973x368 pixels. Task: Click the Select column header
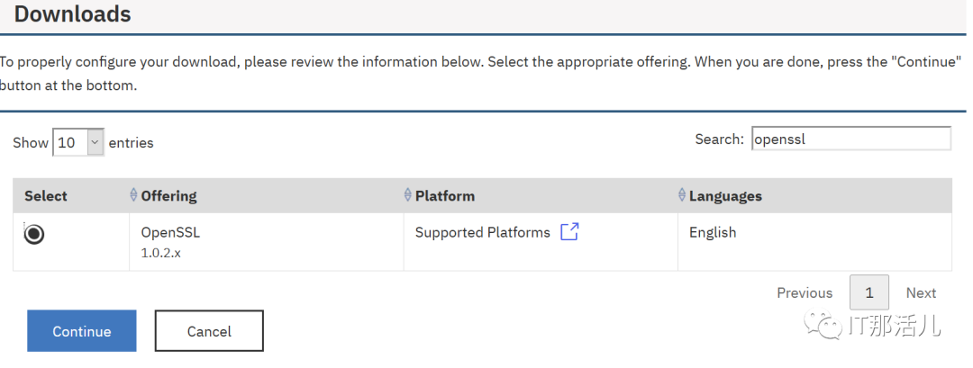[46, 195]
